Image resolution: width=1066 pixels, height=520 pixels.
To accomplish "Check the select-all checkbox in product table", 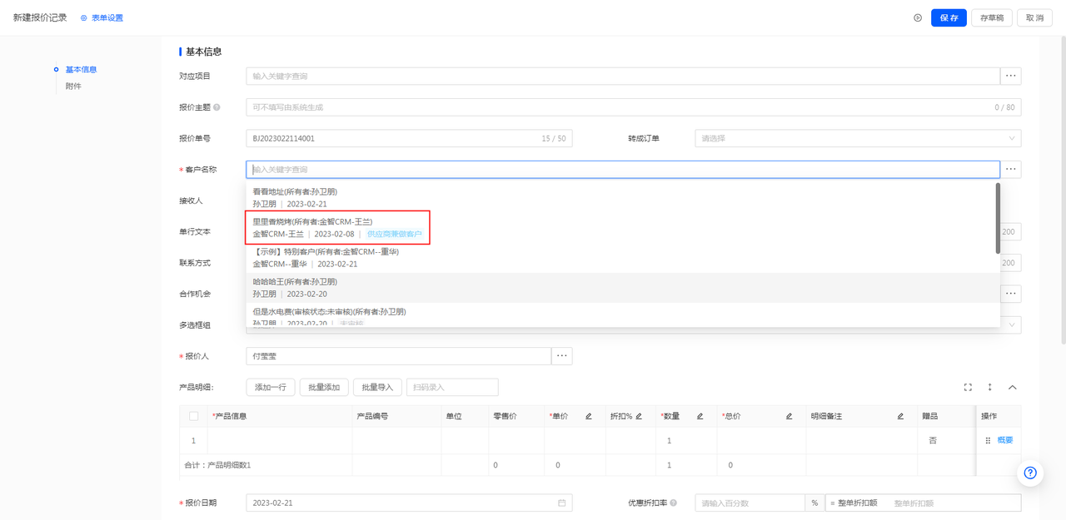I will [193, 416].
